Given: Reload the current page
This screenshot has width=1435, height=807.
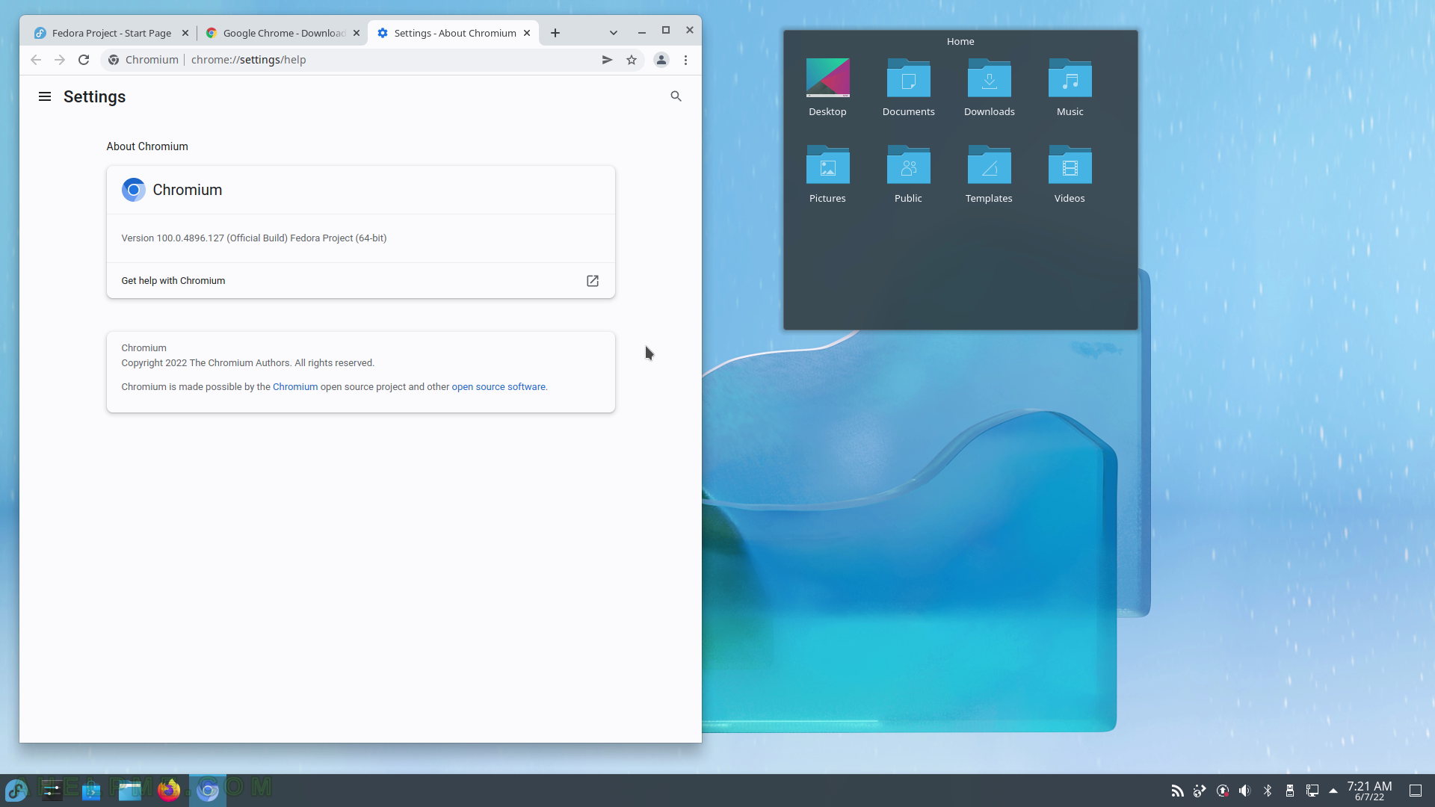Looking at the screenshot, I should pos(84,60).
